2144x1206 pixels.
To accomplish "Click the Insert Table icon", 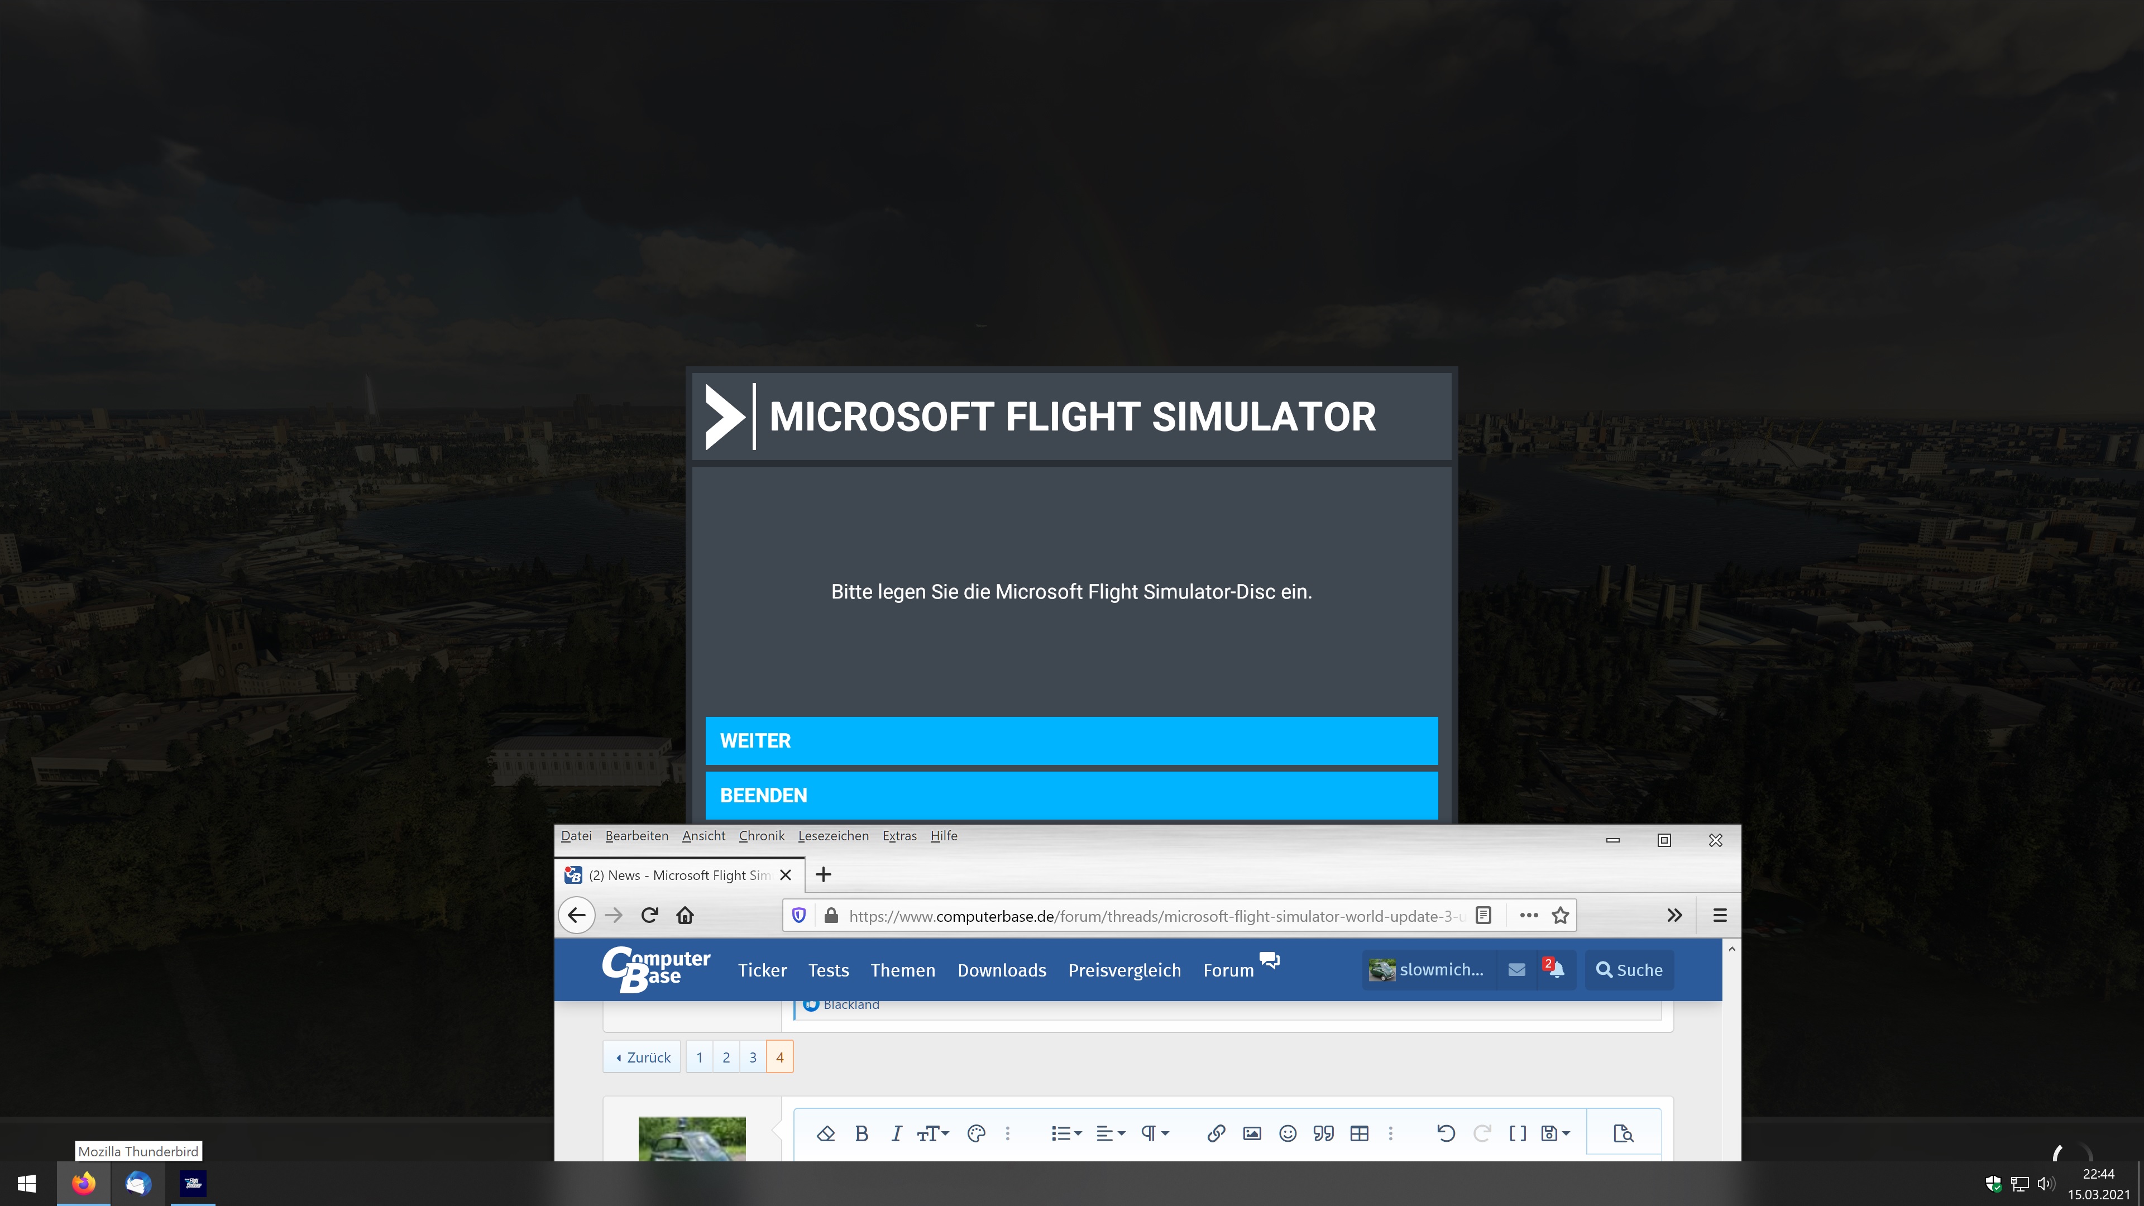I will pyautogui.click(x=1359, y=1132).
